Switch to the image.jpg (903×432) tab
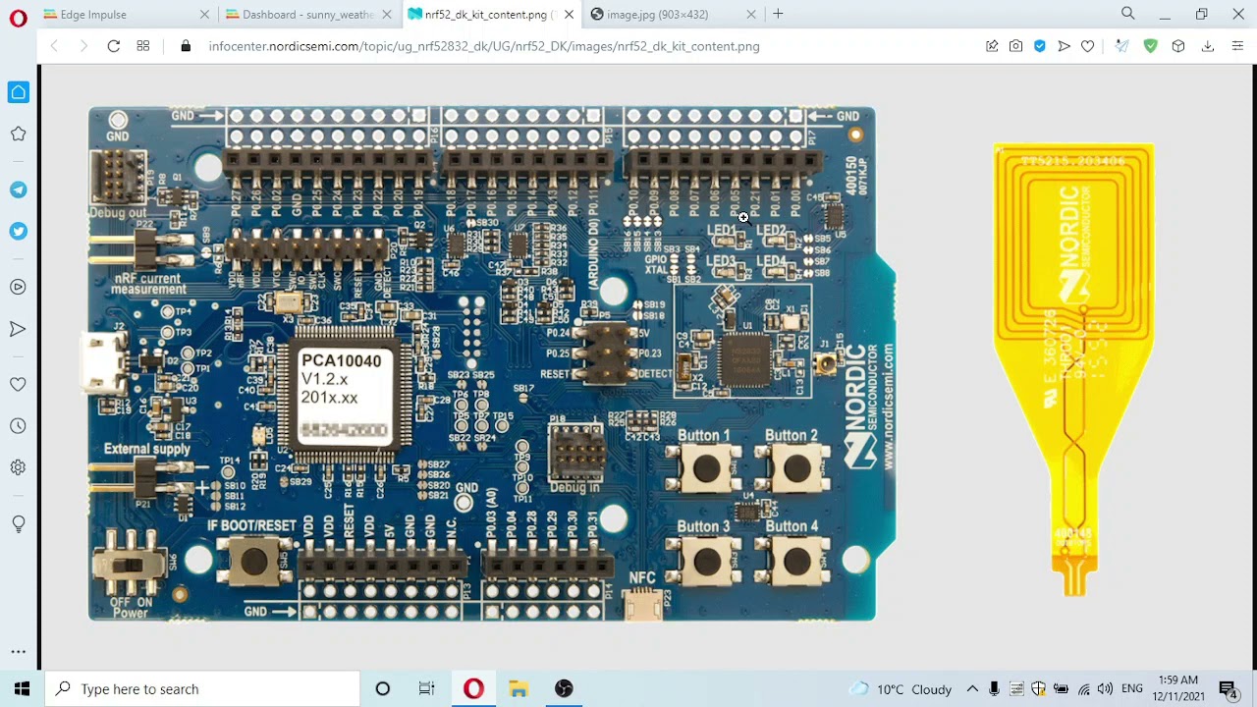The width and height of the screenshot is (1257, 707). (673, 15)
